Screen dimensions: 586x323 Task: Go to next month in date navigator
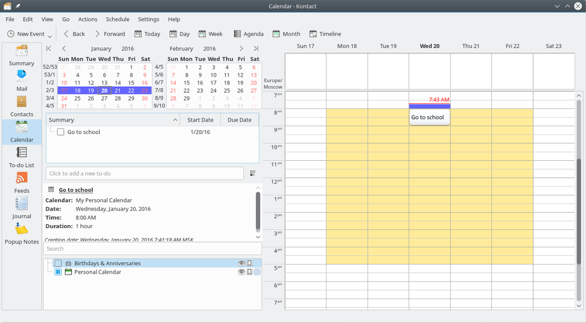241,48
